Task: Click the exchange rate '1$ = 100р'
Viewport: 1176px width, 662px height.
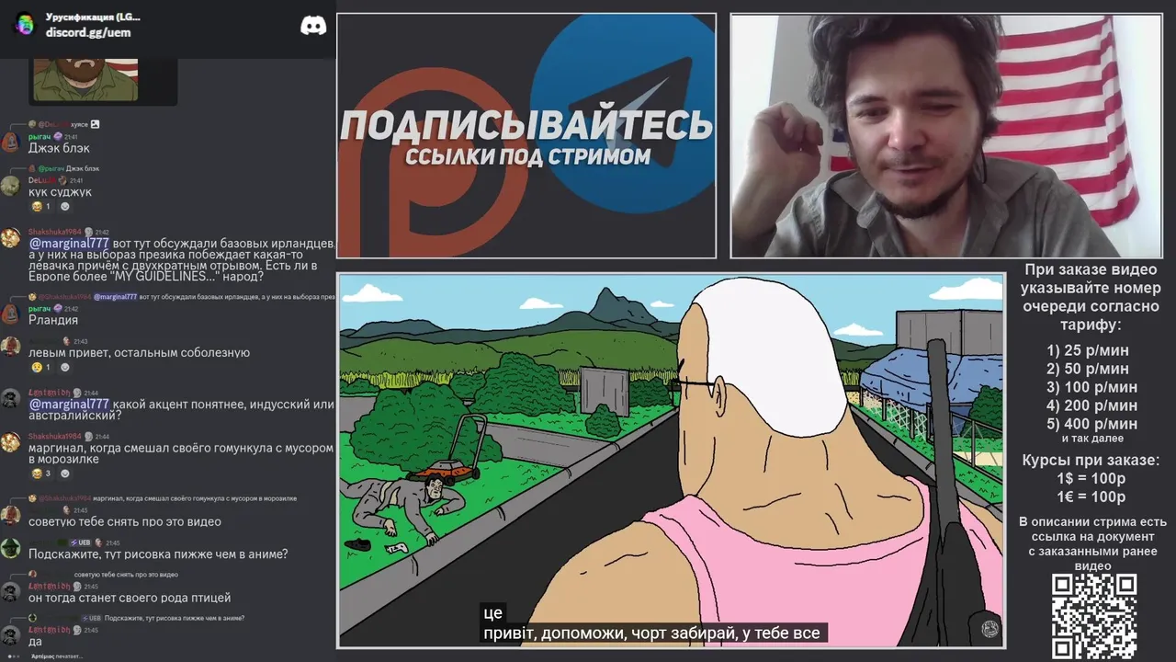Action: coord(1091,479)
